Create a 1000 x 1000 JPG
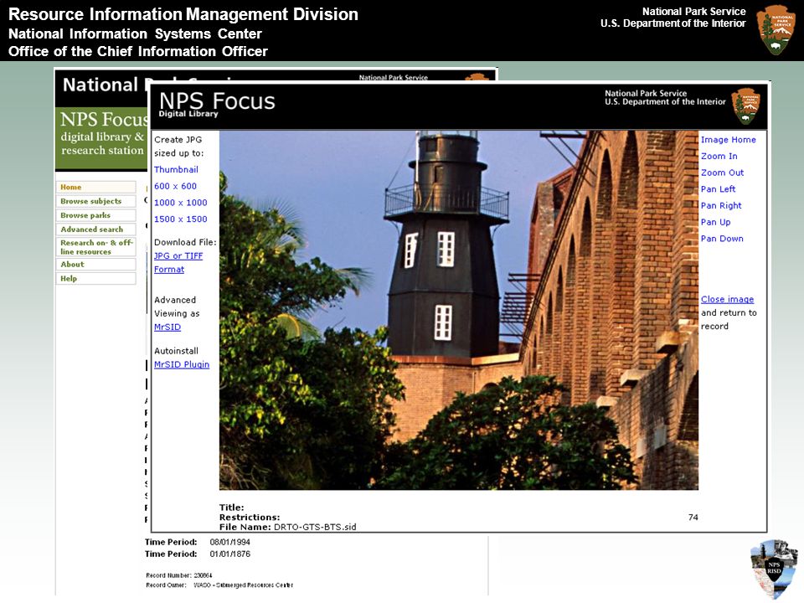The image size is (804, 603). [181, 202]
